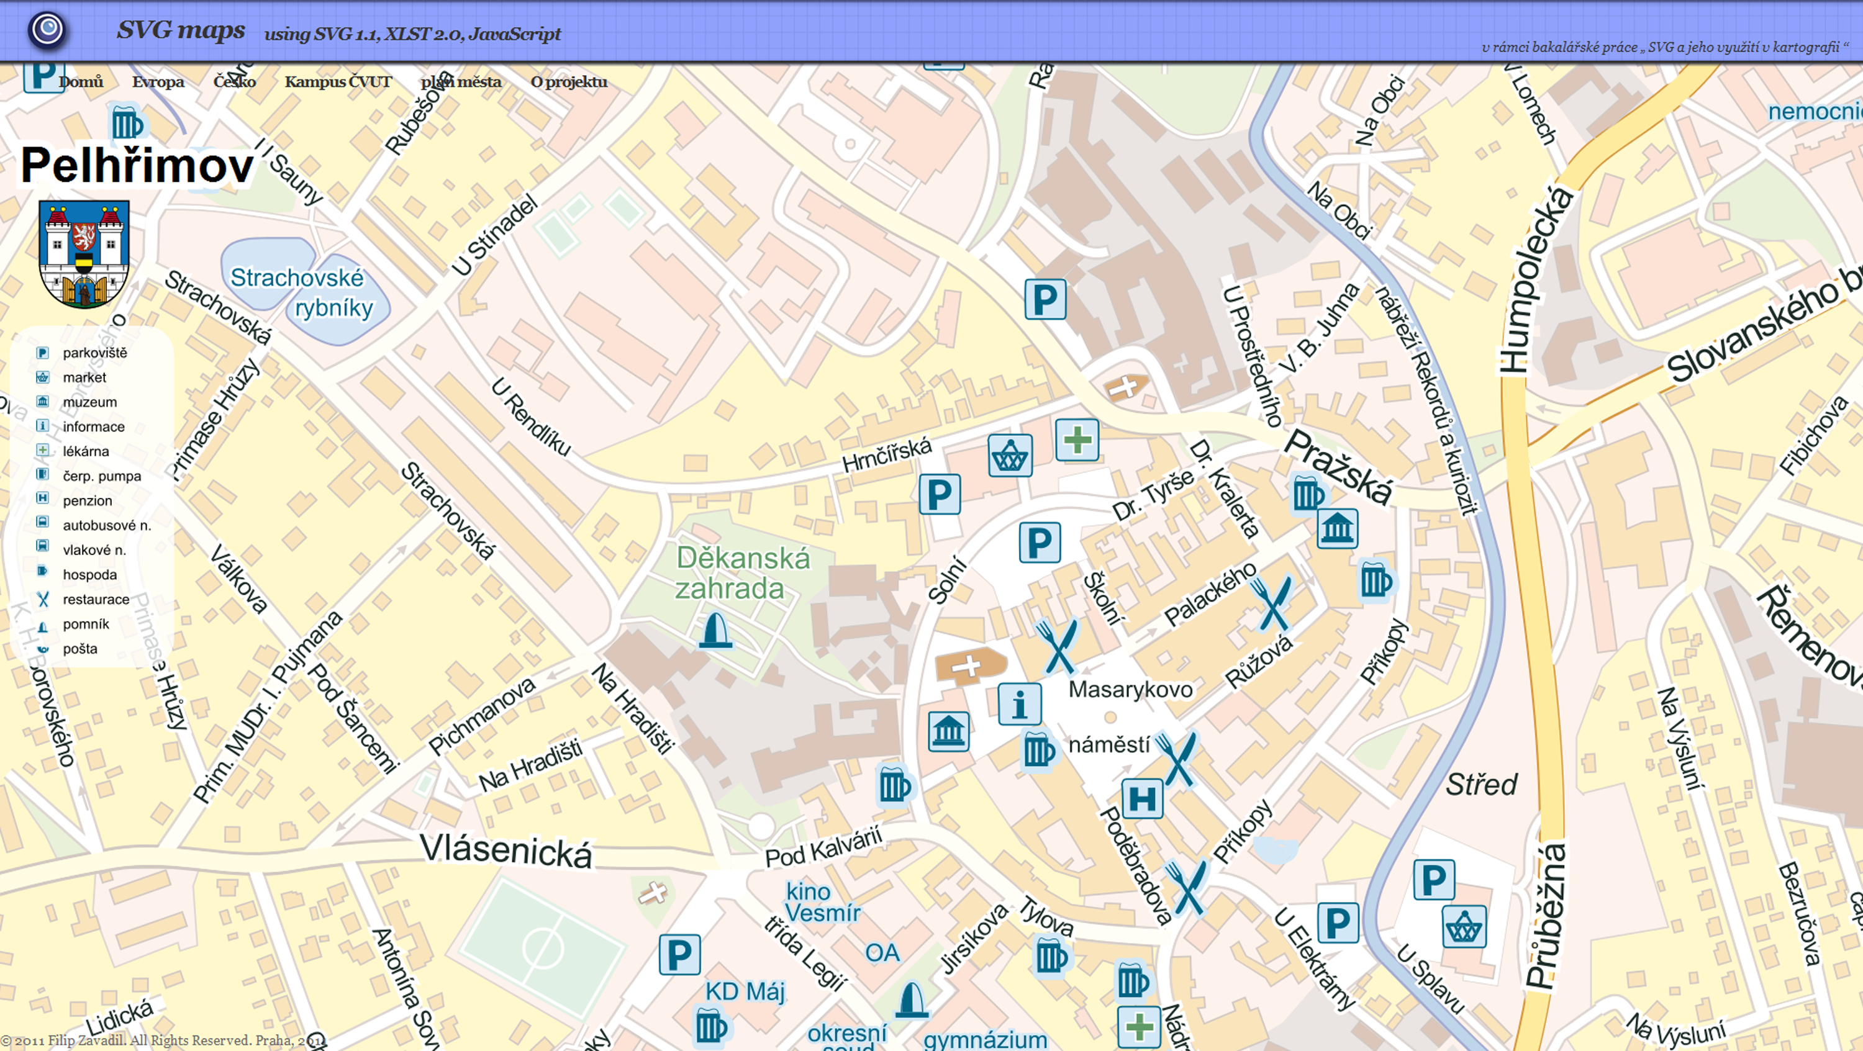1863x1051 pixels.
Task: Click the church icon on Masarykovo náměstí
Action: click(x=970, y=665)
